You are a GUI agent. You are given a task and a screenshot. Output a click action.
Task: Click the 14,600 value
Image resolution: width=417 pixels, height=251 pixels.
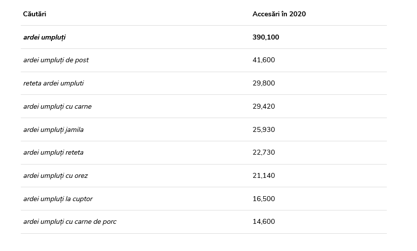(264, 221)
